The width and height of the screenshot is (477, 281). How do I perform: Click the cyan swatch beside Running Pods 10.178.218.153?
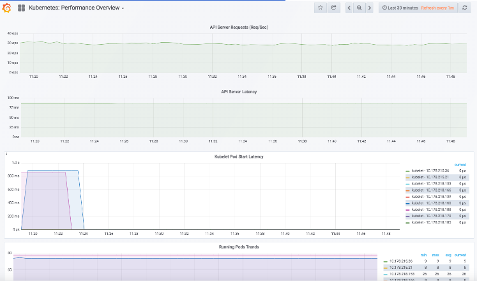(x=386, y=275)
